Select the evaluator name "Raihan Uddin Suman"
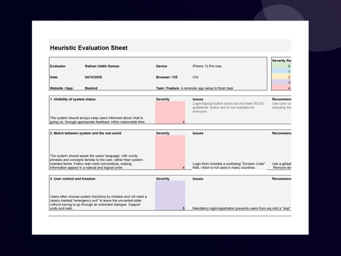 pyautogui.click(x=102, y=66)
